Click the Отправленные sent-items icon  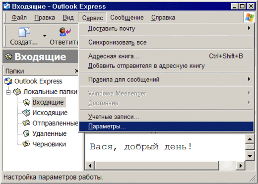point(26,123)
